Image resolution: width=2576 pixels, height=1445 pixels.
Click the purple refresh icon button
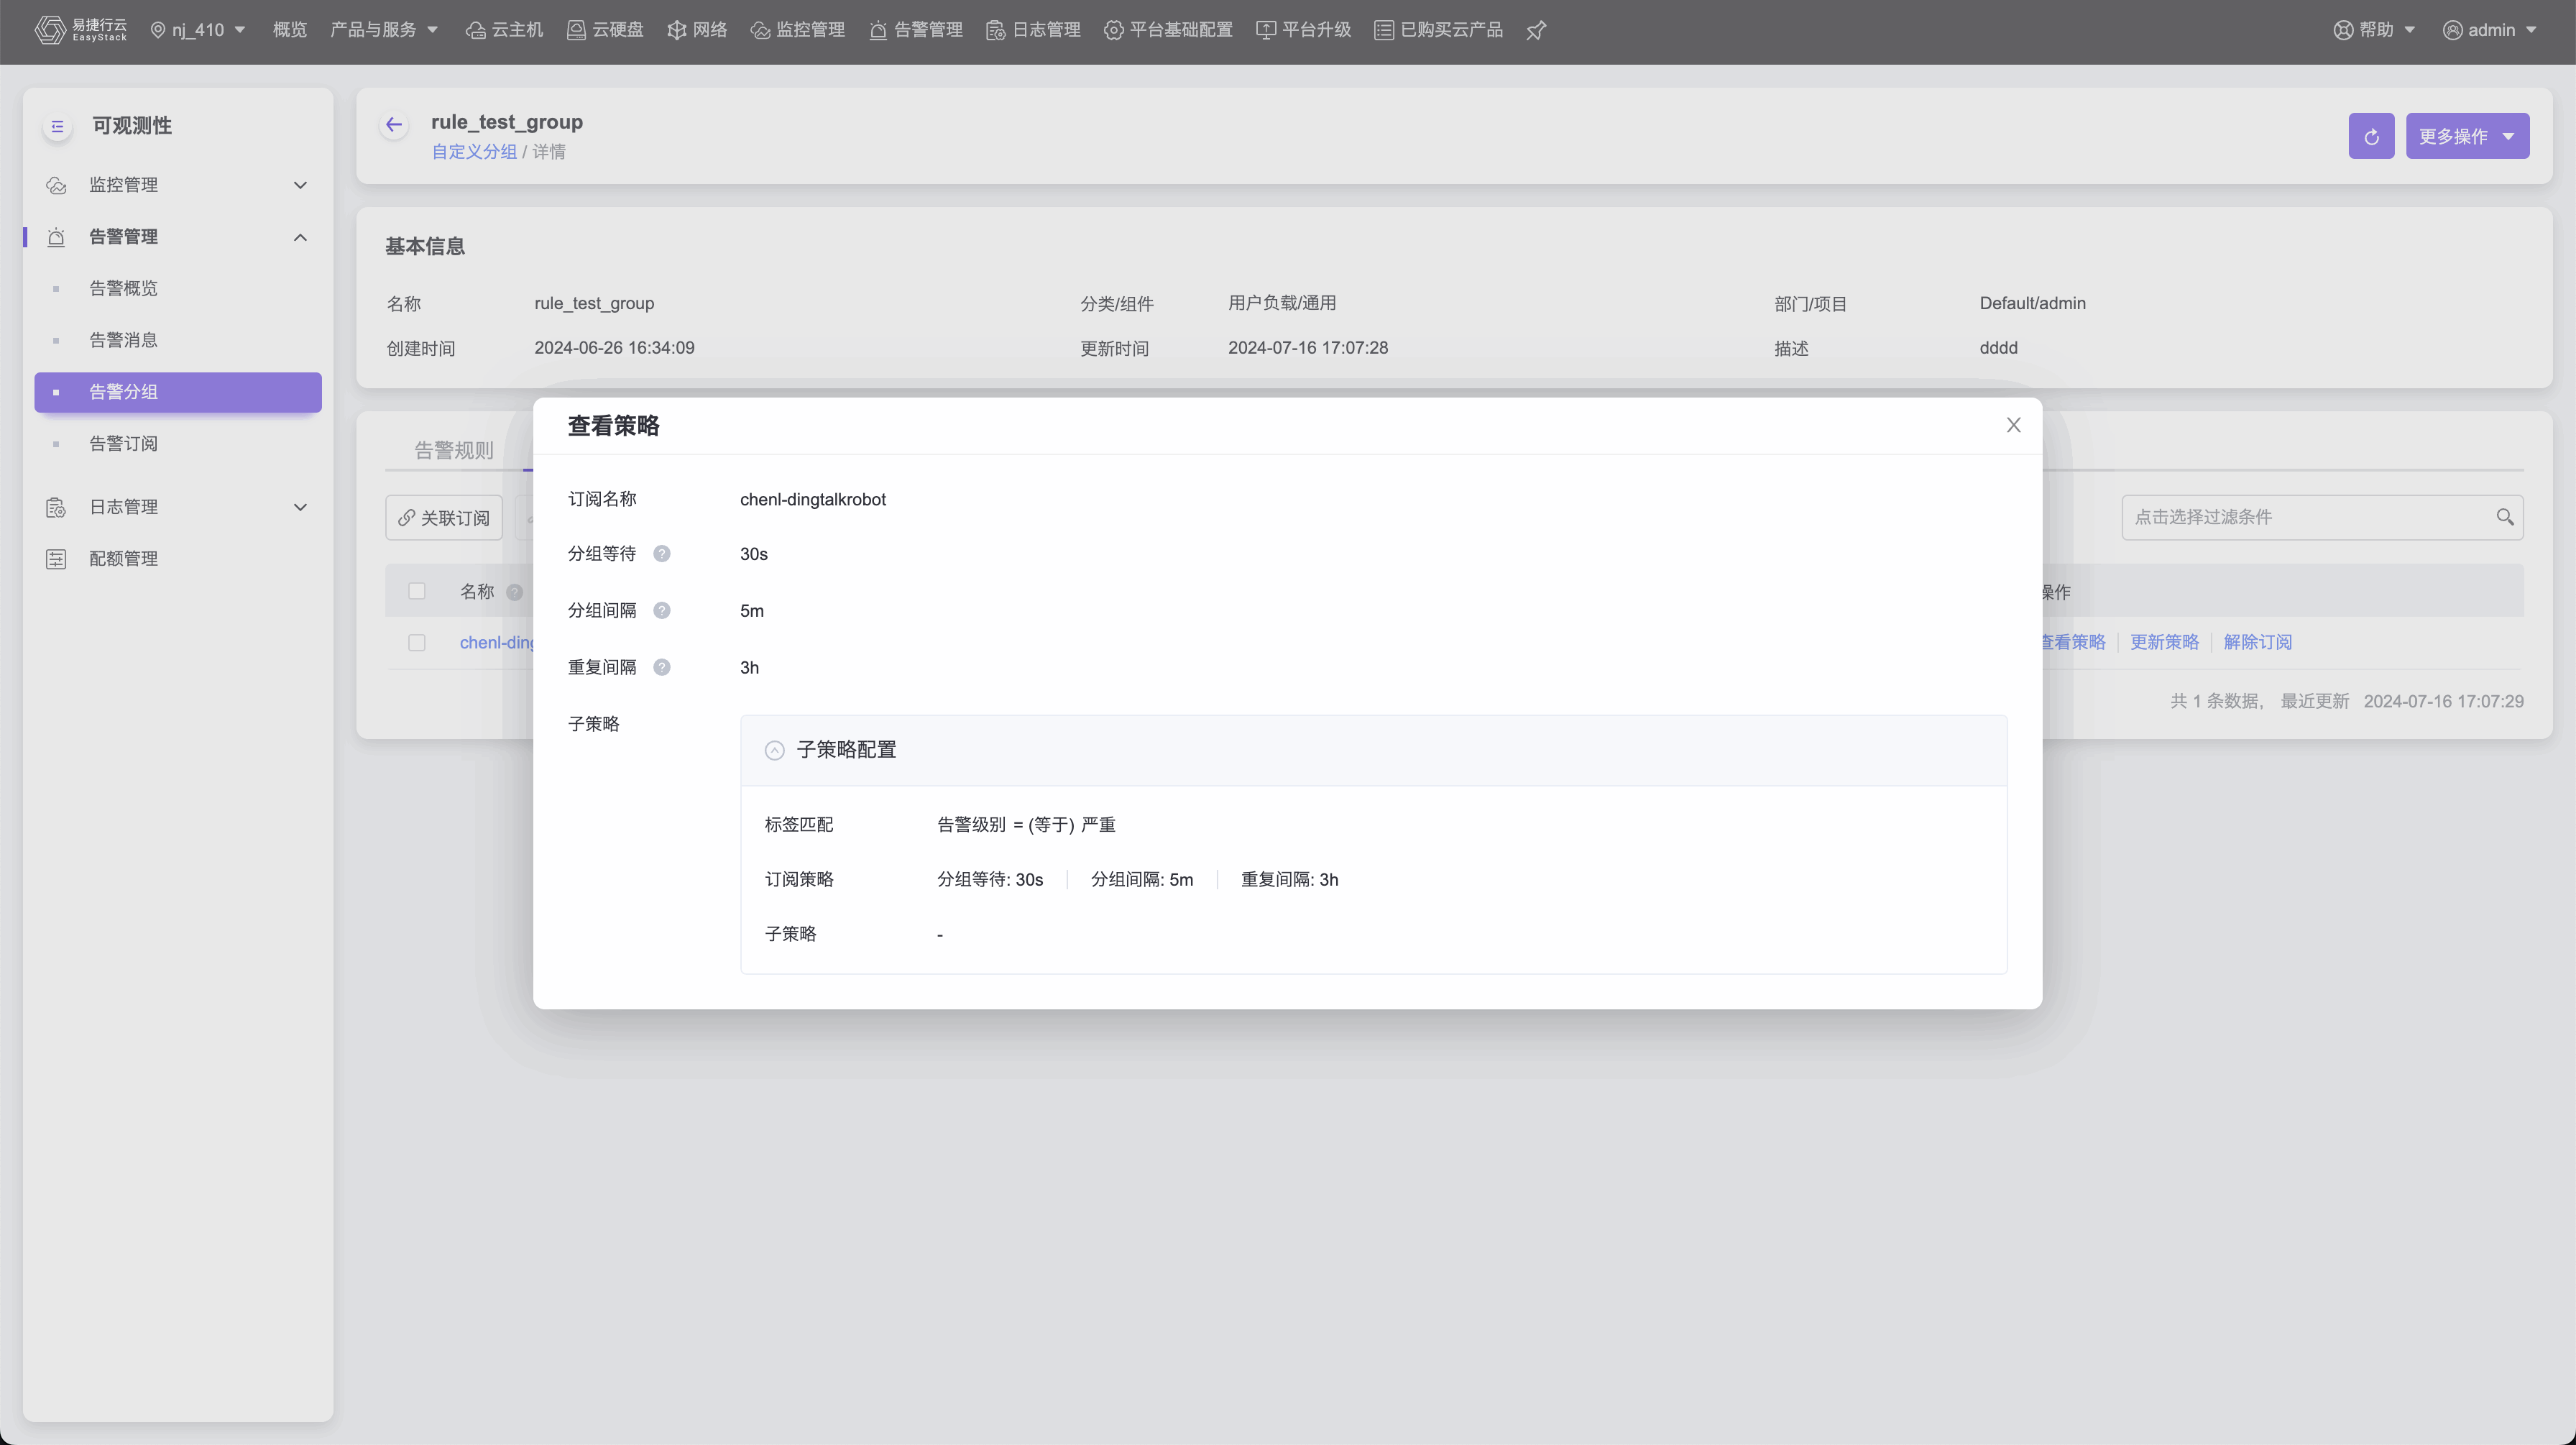tap(2371, 136)
